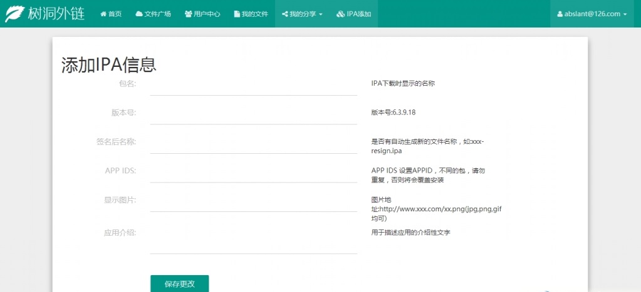The height and width of the screenshot is (292, 641).
Task: Go to 用户中心 in the navbar
Action: pyautogui.click(x=202, y=14)
